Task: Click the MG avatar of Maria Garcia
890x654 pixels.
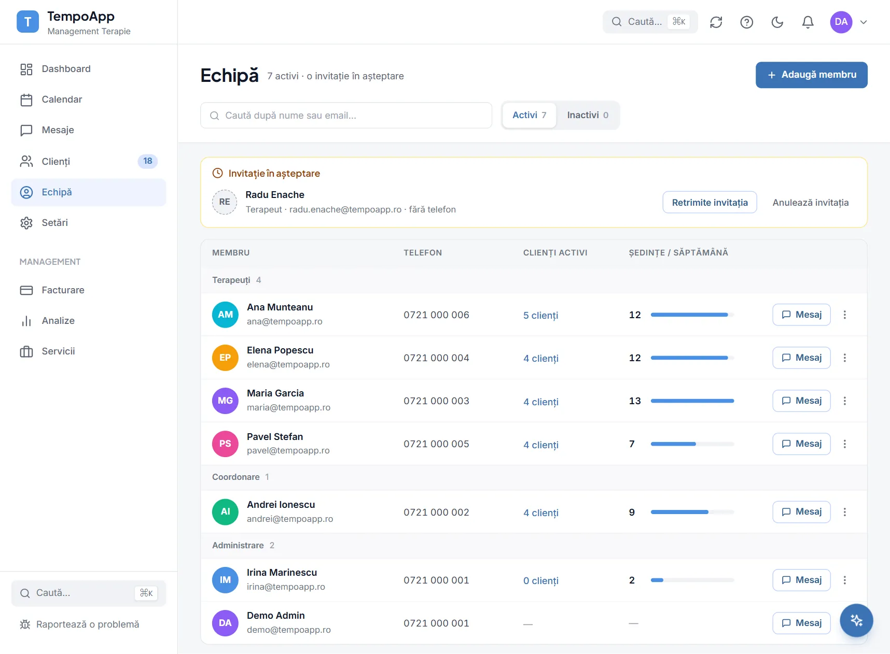Action: (225, 401)
